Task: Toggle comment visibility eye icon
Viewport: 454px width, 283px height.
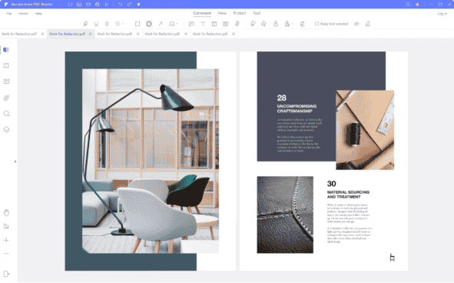Action: (356, 24)
